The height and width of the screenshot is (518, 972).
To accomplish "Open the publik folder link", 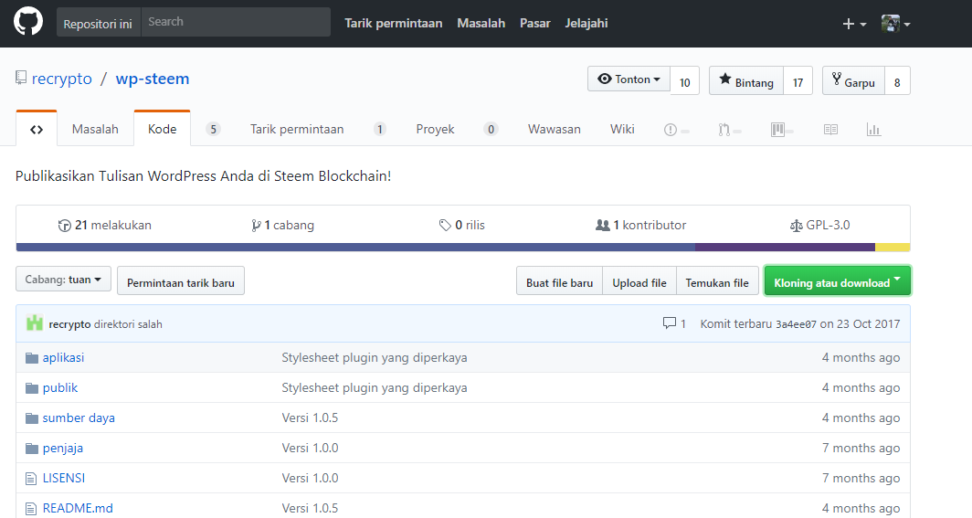I will point(60,388).
